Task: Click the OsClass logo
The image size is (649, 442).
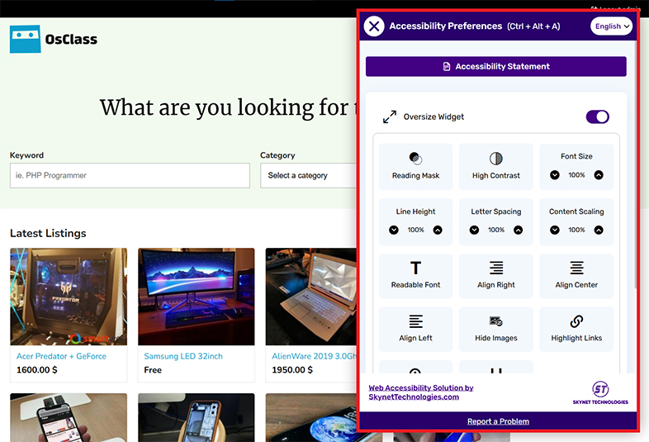Action: [54, 39]
